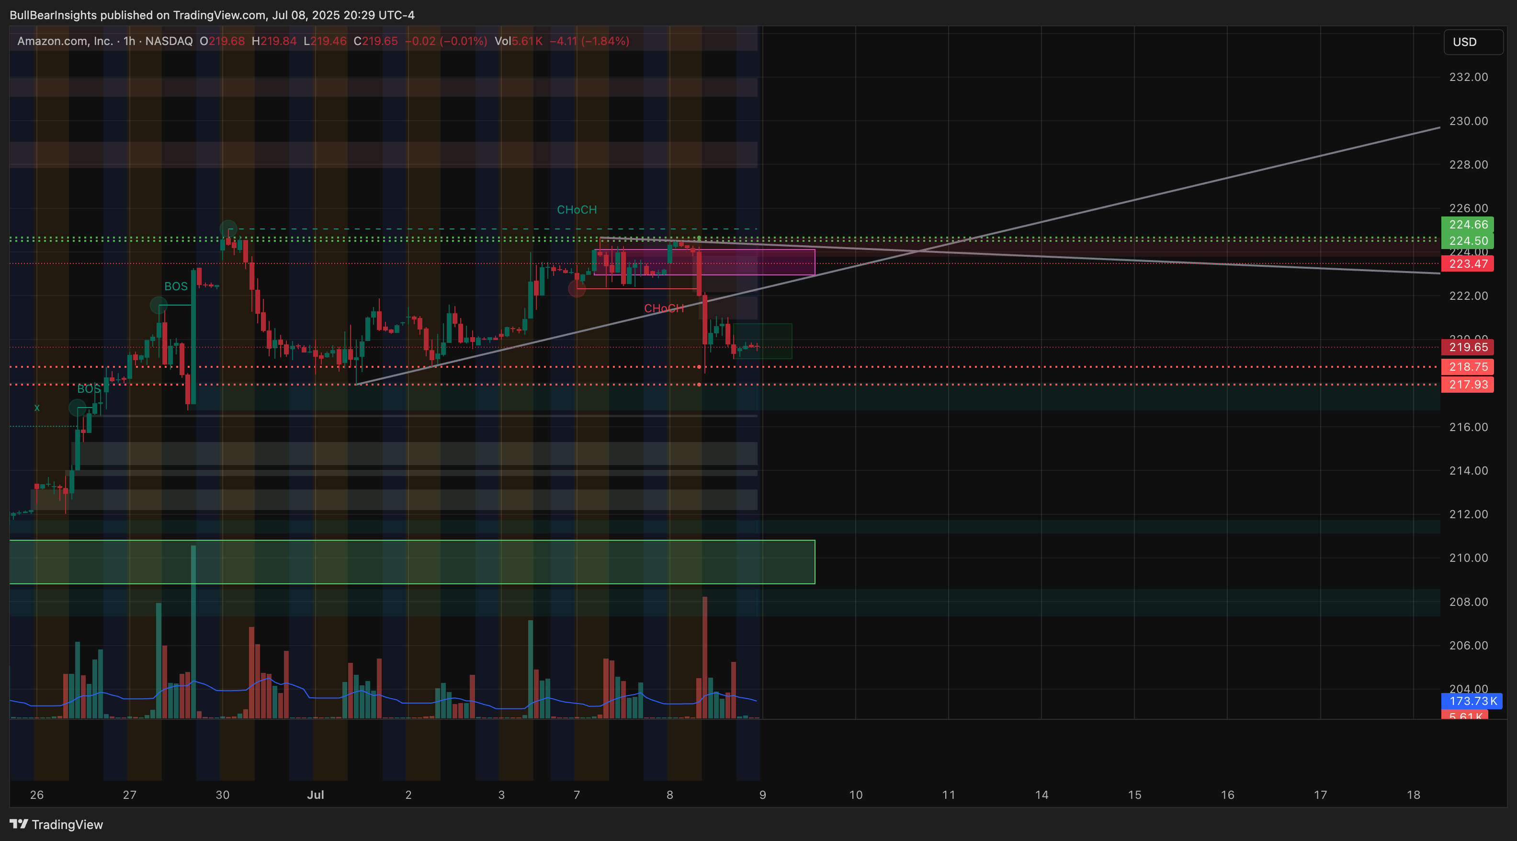Click the 216.00 price axis label
Viewport: 1517px width, 841px height.
[1468, 427]
